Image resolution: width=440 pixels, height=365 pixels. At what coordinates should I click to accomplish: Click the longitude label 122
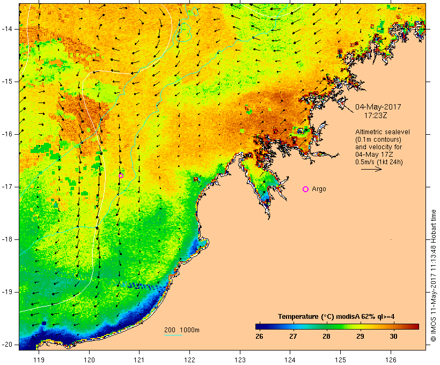[190, 360]
